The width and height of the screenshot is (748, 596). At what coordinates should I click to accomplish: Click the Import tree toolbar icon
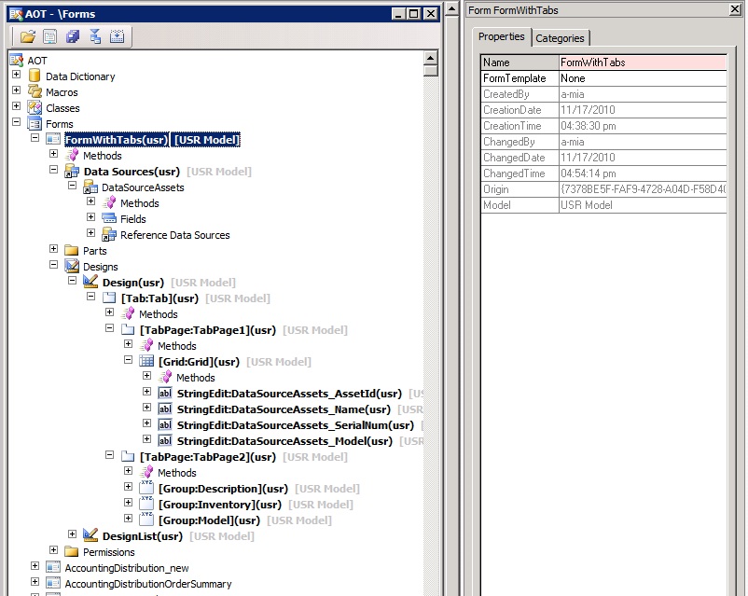95,36
